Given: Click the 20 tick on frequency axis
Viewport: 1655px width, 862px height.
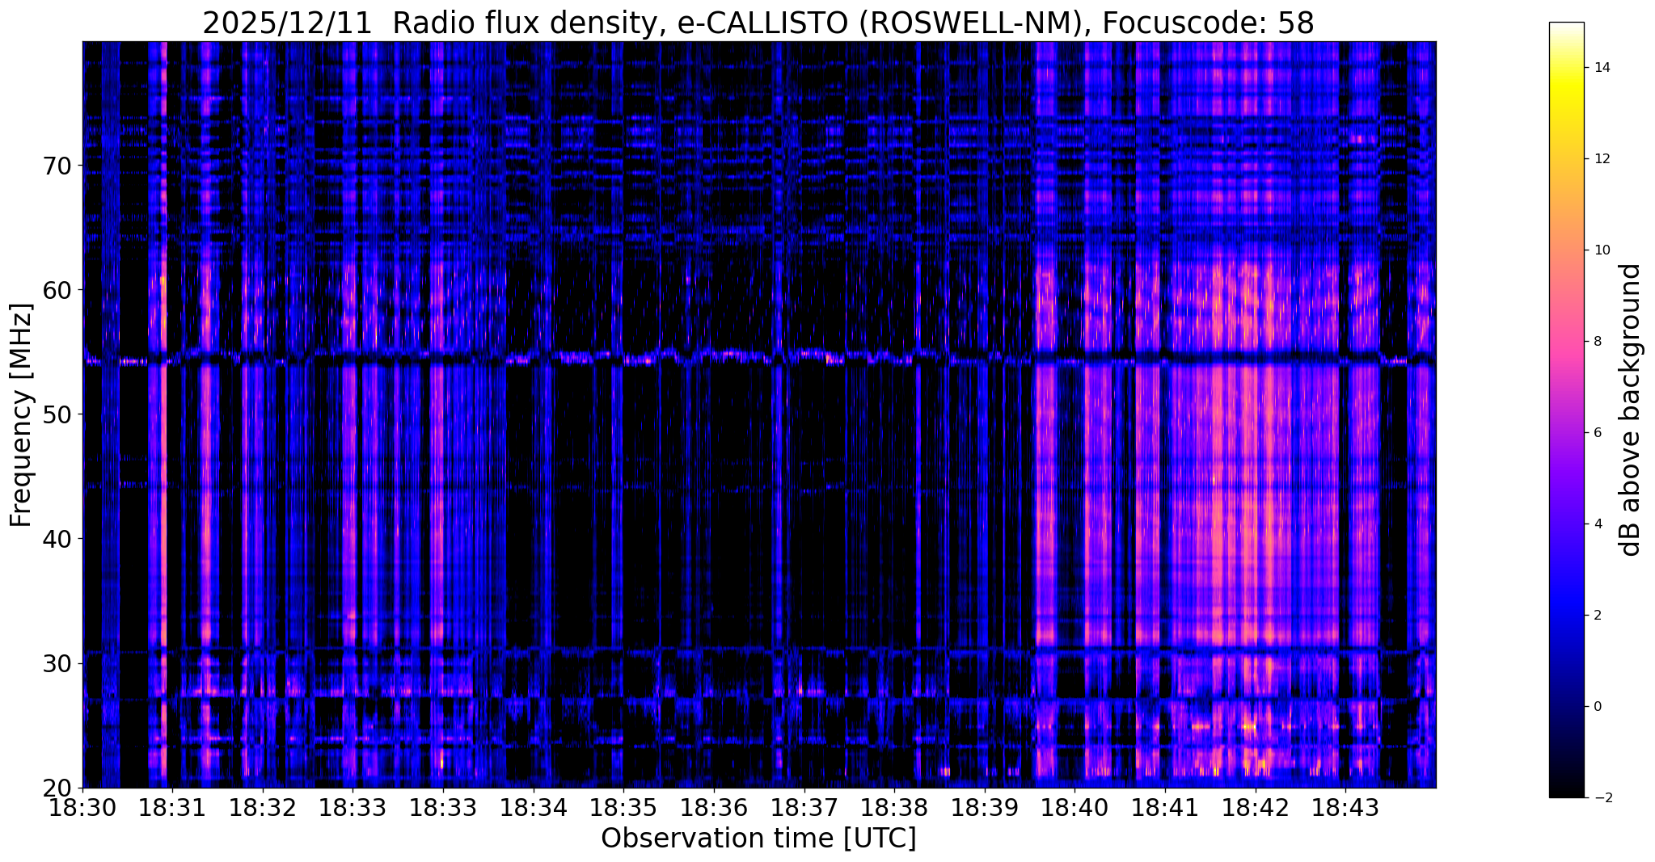Looking at the screenshot, I should click(57, 788).
